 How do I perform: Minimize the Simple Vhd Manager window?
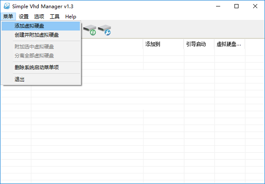(218, 6)
